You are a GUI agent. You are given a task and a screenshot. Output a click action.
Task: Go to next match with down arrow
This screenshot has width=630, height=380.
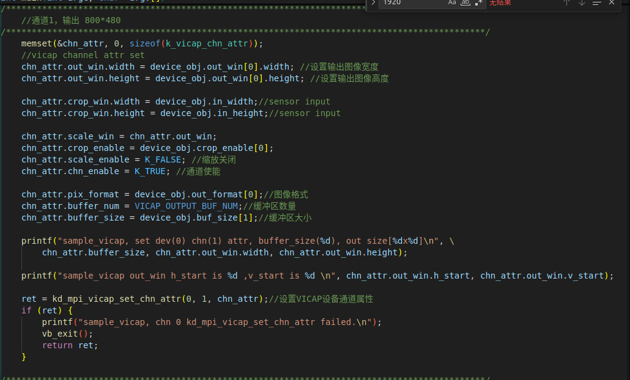[x=582, y=2]
